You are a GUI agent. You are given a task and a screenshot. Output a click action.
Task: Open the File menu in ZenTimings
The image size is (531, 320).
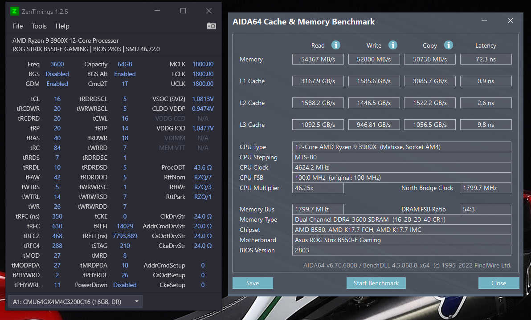point(18,26)
